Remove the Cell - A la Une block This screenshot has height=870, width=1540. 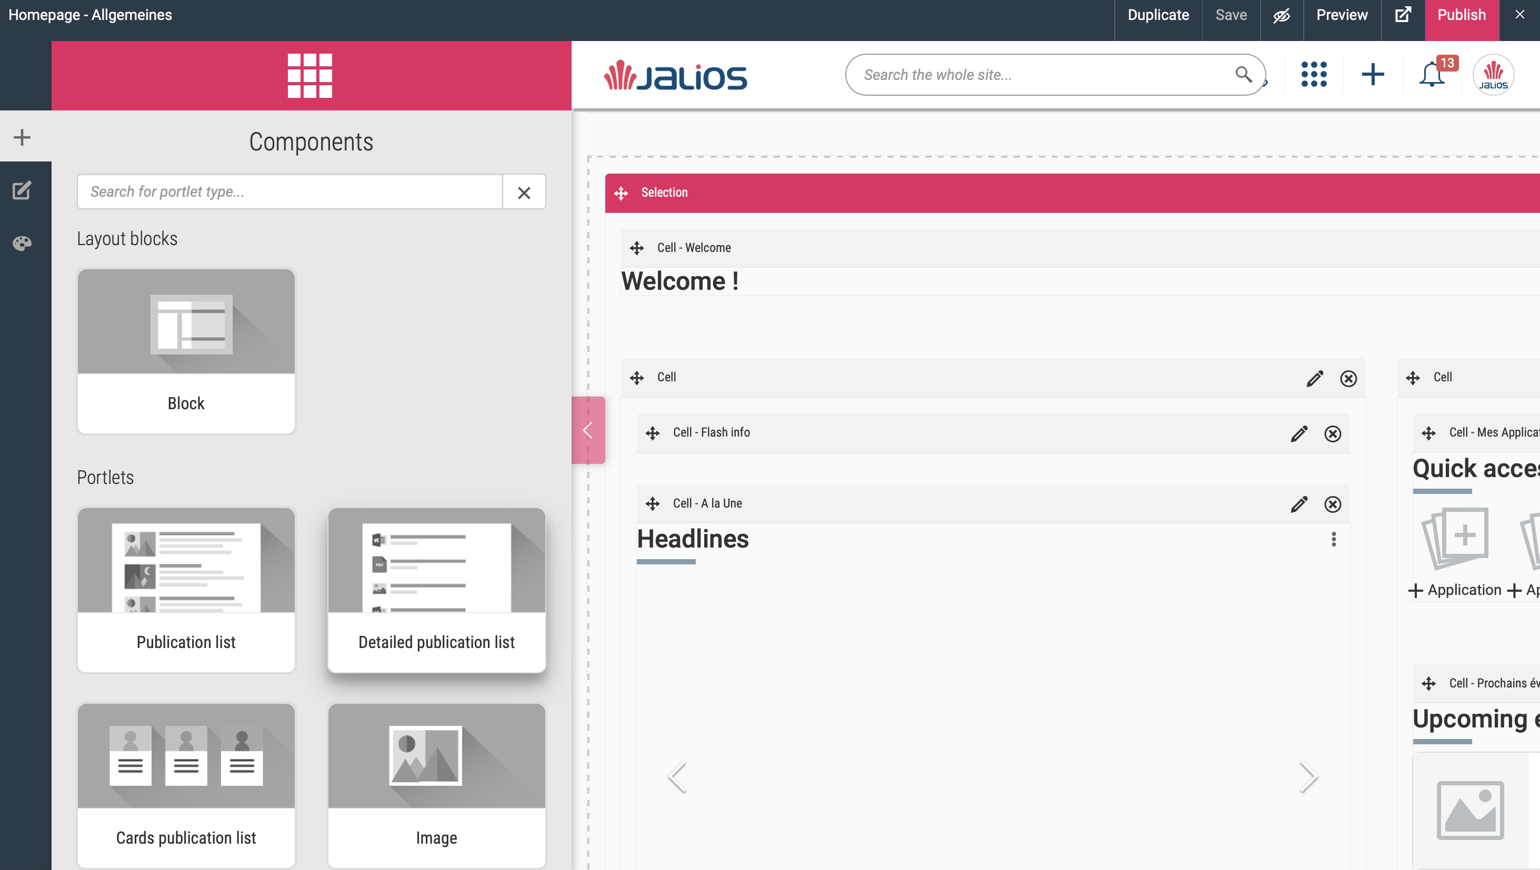tap(1333, 504)
